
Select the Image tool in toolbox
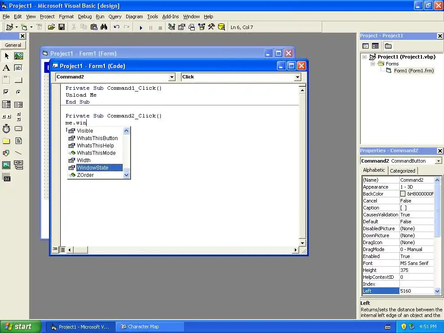tap(6, 165)
